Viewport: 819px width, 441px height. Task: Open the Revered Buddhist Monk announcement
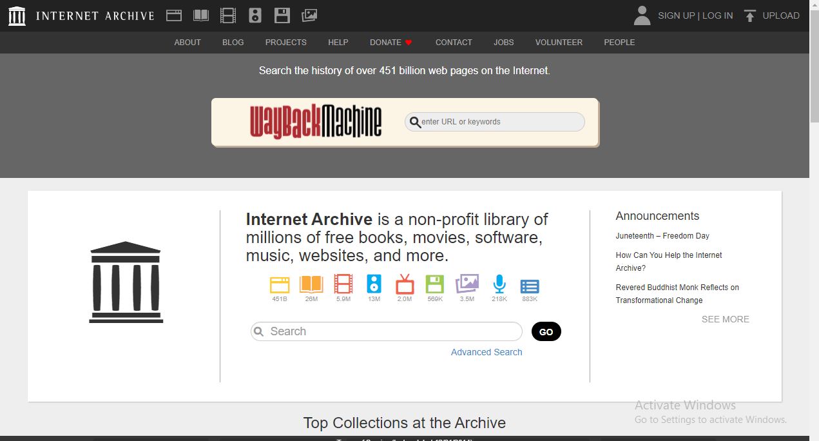tap(677, 294)
